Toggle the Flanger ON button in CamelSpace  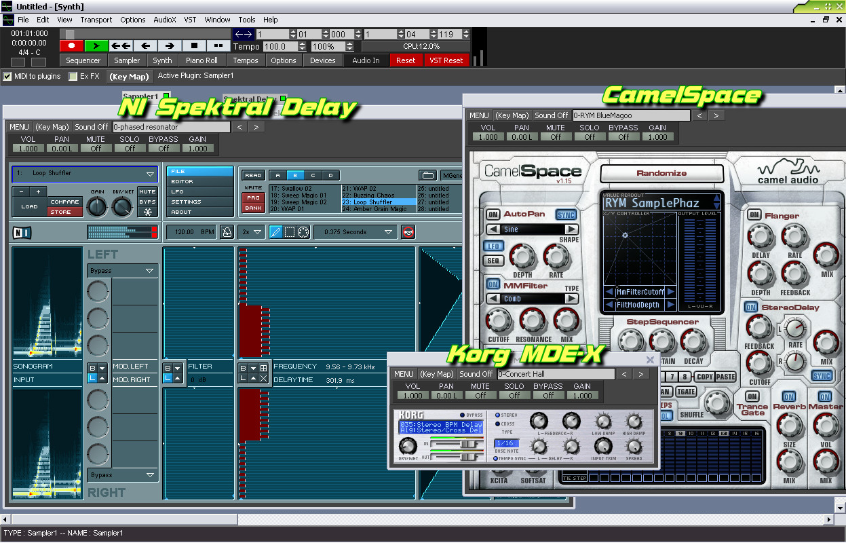point(754,215)
